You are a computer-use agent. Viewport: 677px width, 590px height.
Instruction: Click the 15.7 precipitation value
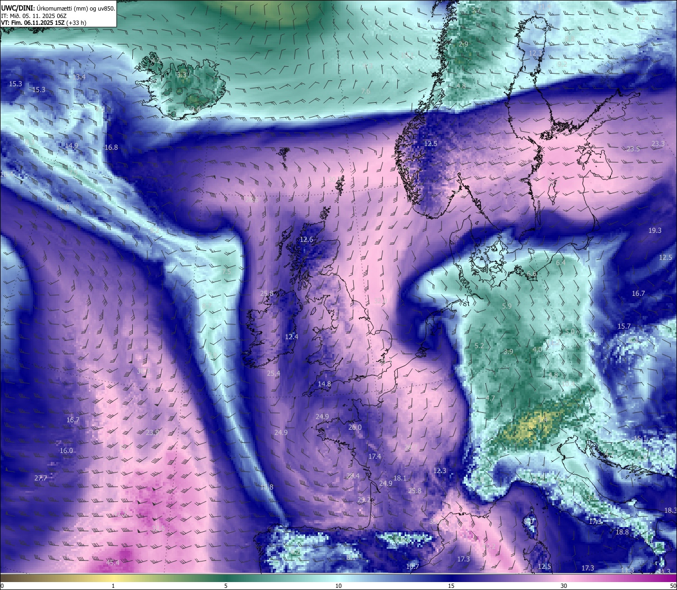click(x=625, y=326)
